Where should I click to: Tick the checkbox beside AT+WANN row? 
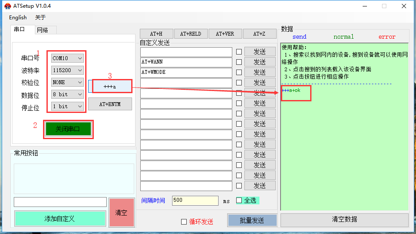tap(239, 62)
